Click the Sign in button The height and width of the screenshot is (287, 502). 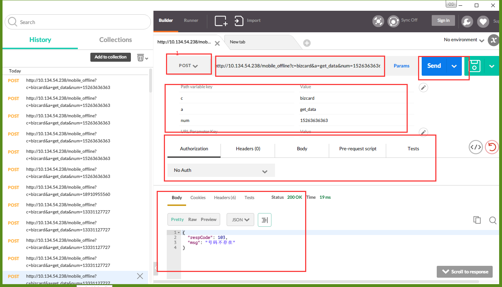tap(443, 20)
